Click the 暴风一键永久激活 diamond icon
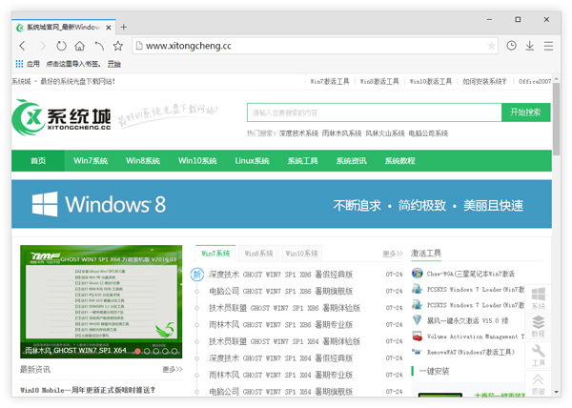This screenshot has height=408, width=572. tap(417, 320)
